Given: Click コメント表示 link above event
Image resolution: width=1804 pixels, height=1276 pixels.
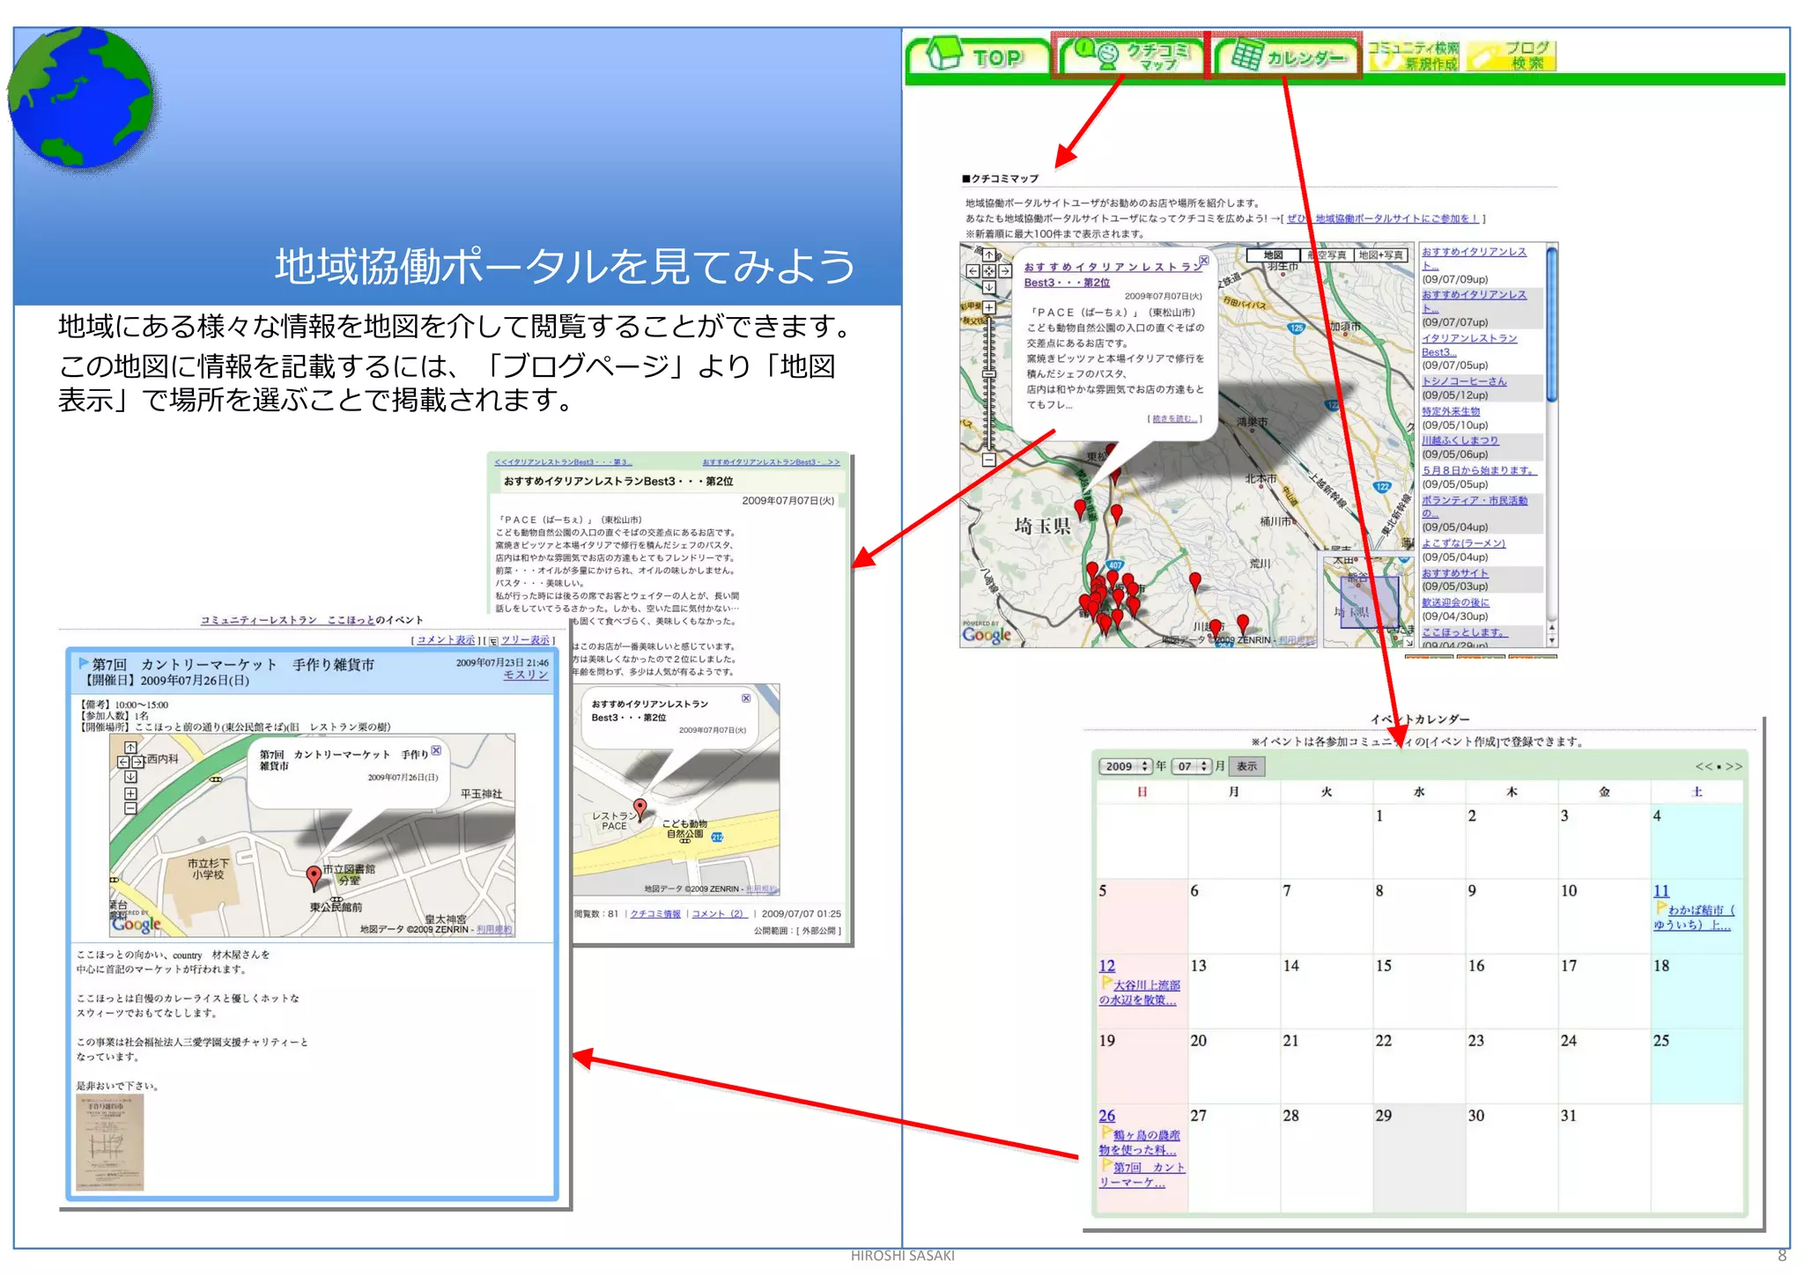Looking at the screenshot, I should (x=446, y=640).
